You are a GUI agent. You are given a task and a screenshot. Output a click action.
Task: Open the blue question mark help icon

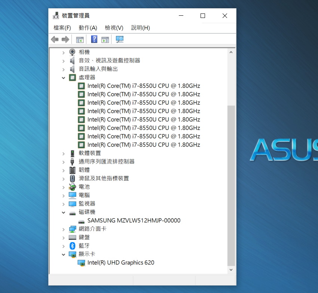click(94, 39)
